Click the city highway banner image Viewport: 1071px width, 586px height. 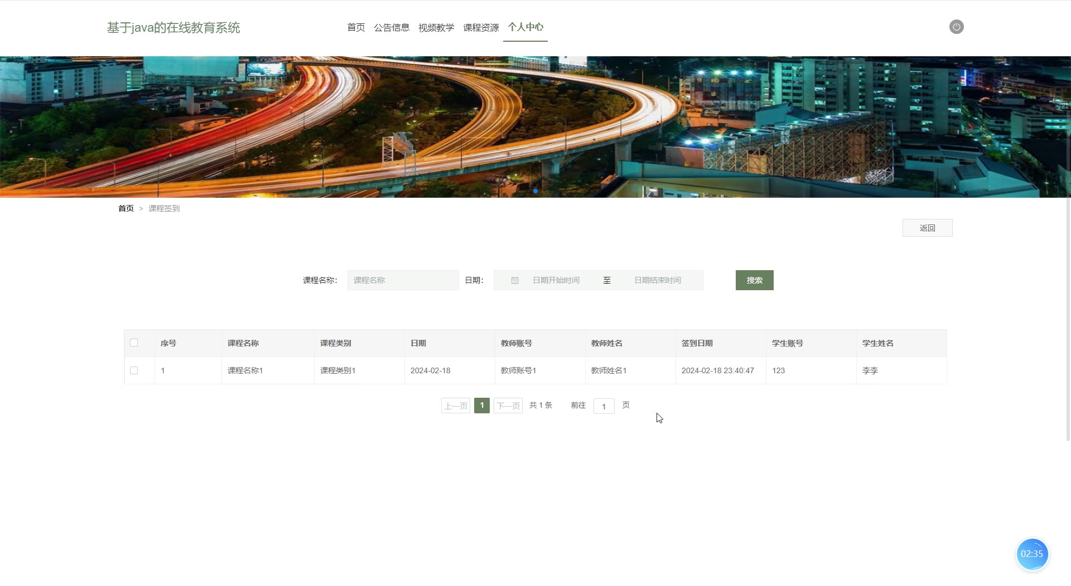point(535,127)
